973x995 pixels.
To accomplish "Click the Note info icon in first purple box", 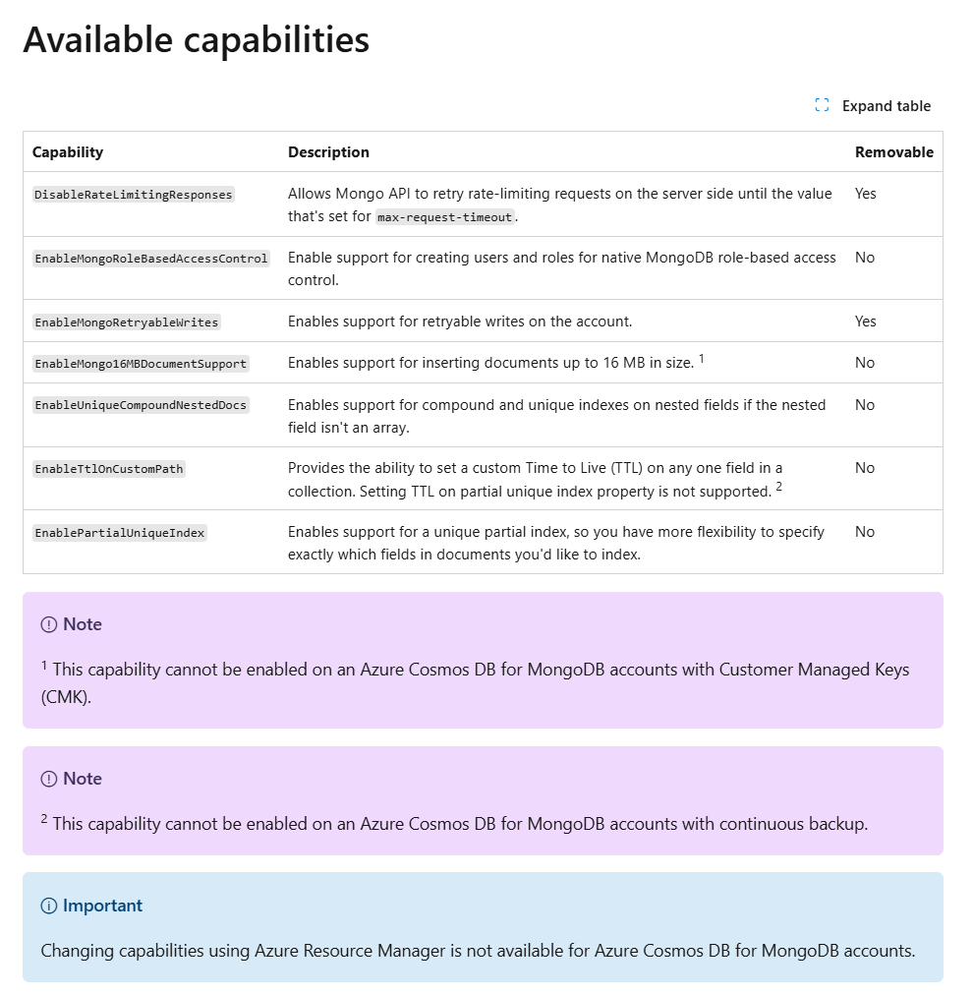I will 48,623.
